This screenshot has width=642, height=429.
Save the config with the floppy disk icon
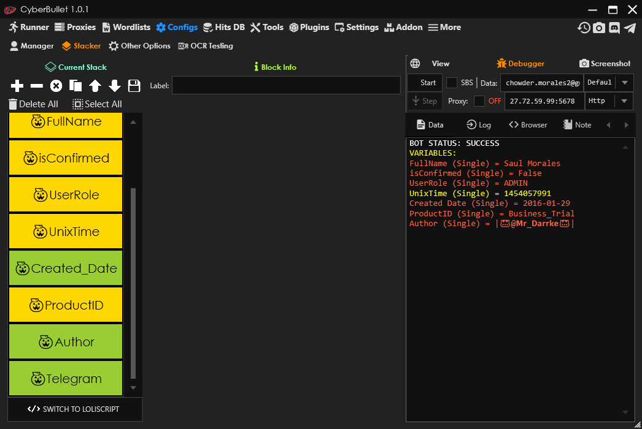tap(134, 86)
